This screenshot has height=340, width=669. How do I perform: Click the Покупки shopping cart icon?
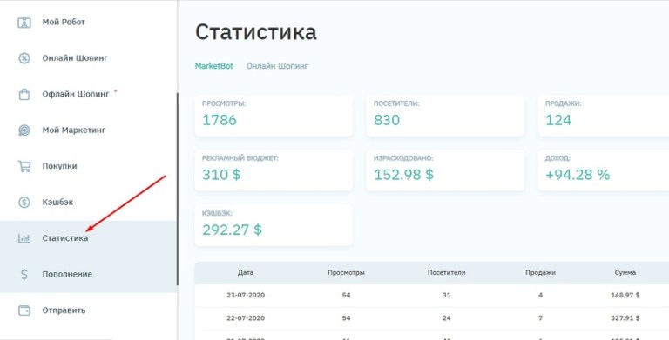[24, 166]
